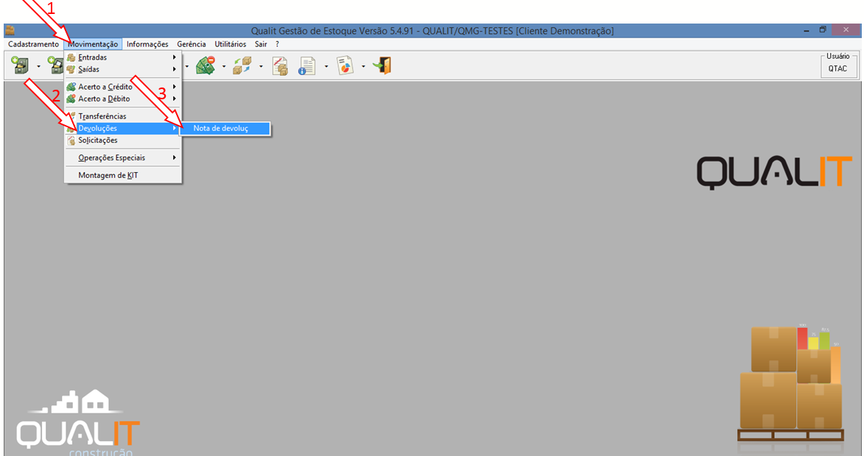
Task: Open dropdown arrow next to money minus icon
Action: [x=224, y=66]
